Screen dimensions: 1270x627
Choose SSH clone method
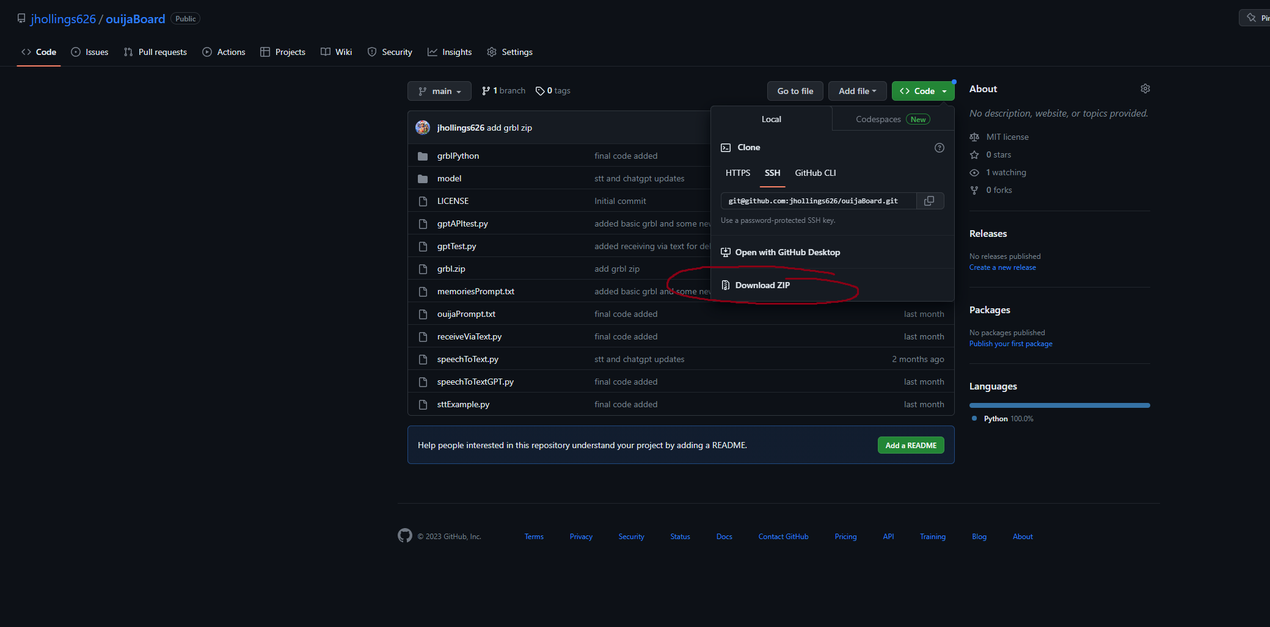tap(773, 173)
